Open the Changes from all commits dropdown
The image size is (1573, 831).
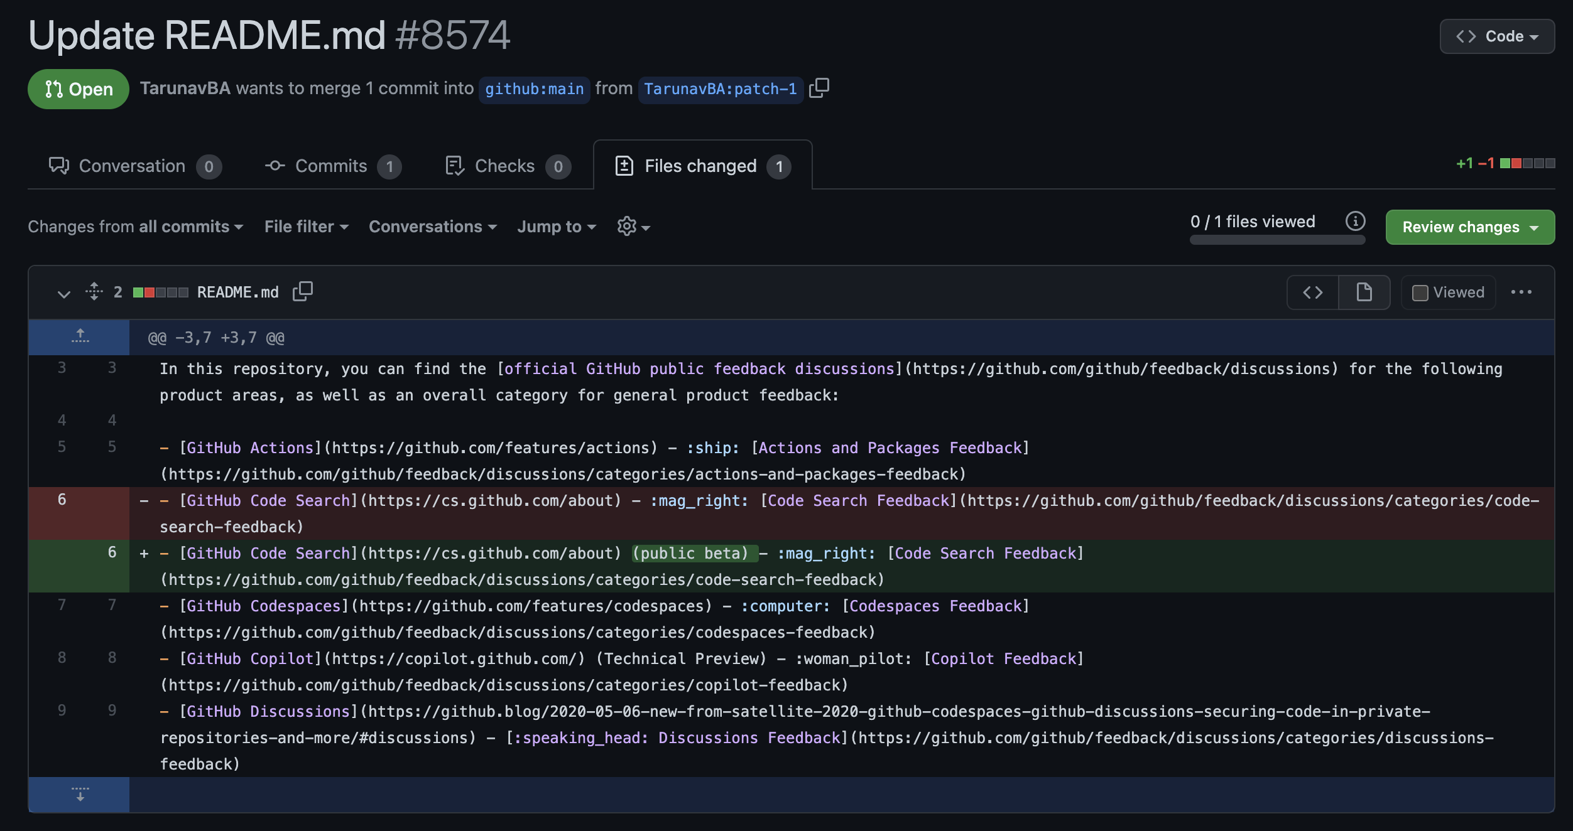point(136,227)
